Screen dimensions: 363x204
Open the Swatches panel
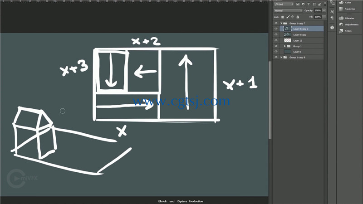tap(347, 9)
